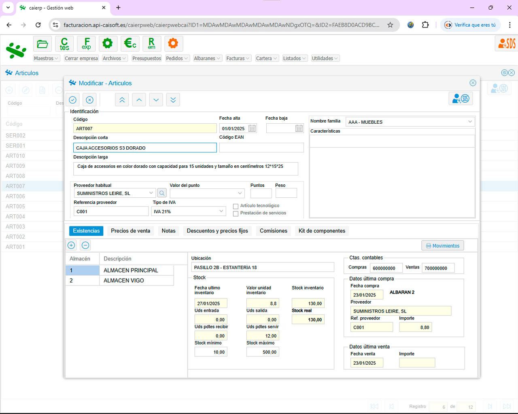The image size is (518, 414).
Task: Go to first record double-up arrow
Action: (x=122, y=100)
